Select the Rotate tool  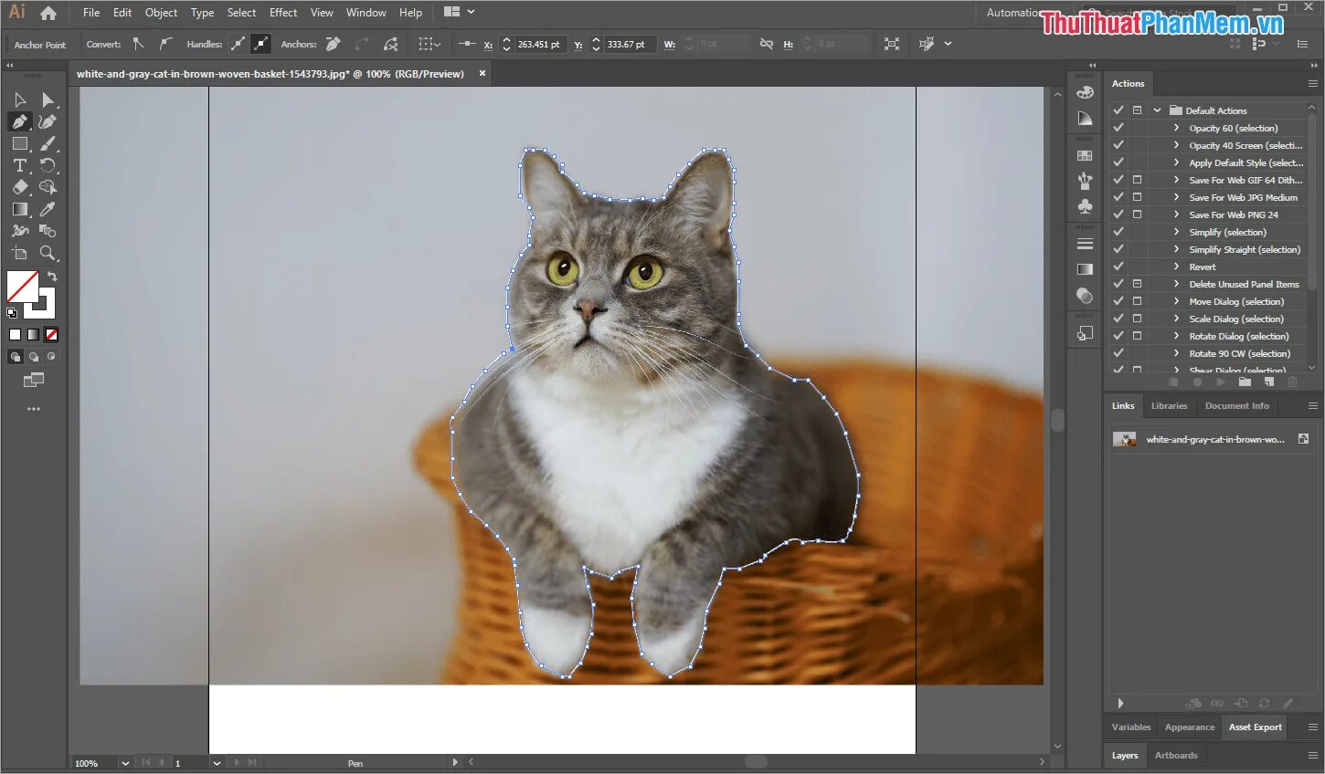[x=48, y=165]
